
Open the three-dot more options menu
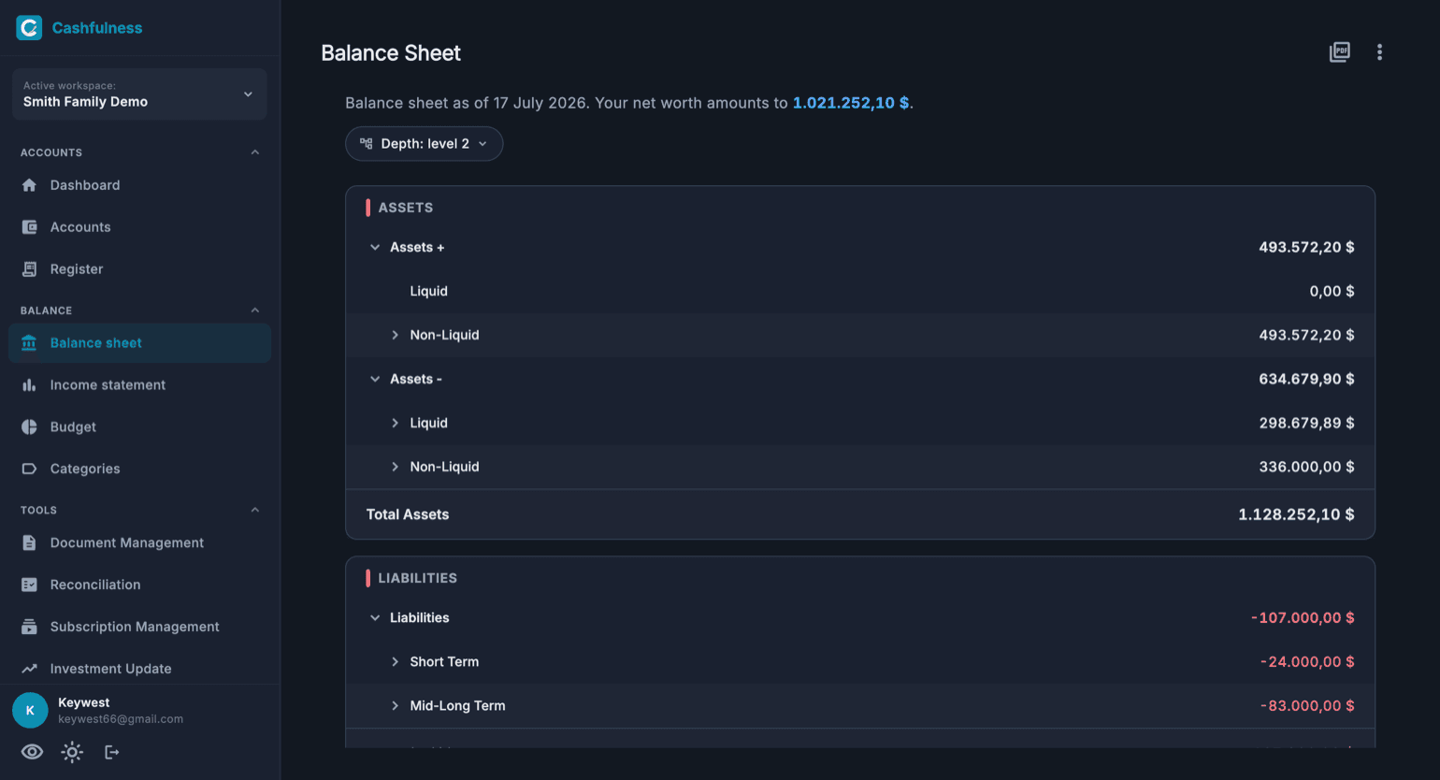click(1379, 52)
